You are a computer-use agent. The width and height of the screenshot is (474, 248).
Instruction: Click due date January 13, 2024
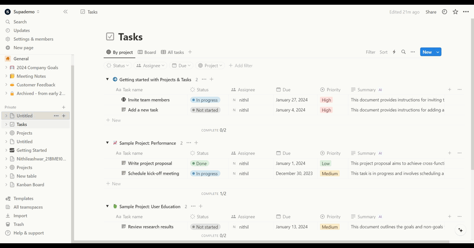(x=292, y=227)
